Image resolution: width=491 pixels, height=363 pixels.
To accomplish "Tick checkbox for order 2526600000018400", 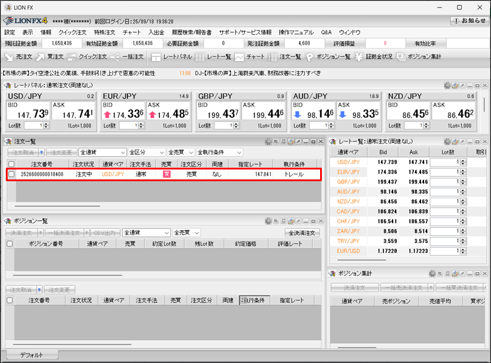I will click(x=12, y=174).
